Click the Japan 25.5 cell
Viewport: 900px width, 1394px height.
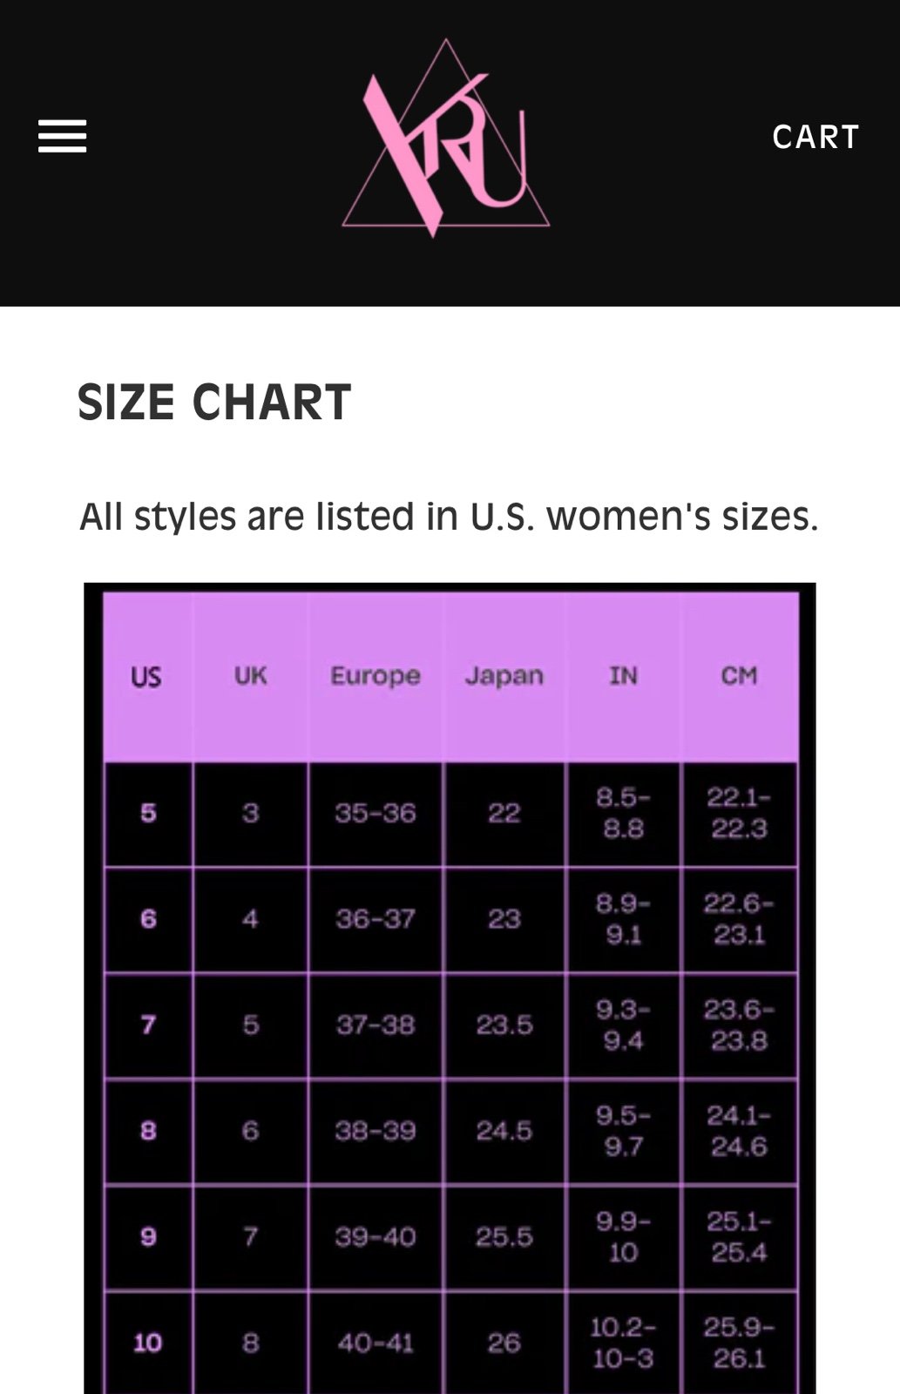click(504, 1237)
